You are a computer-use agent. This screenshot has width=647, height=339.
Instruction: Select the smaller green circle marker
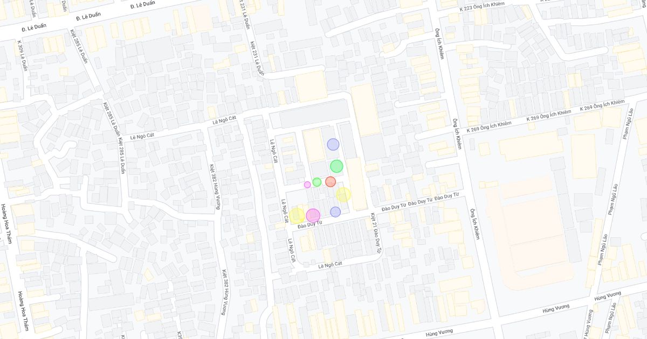[x=317, y=182]
